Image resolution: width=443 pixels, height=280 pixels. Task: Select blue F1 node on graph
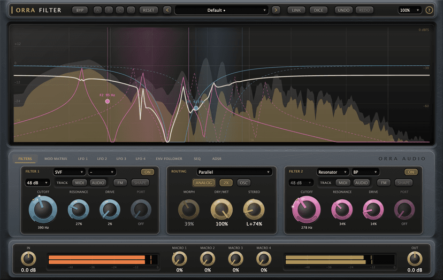[x=196, y=108]
